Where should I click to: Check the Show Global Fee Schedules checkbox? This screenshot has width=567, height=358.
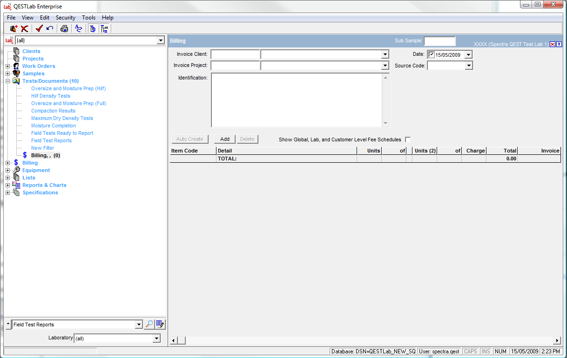point(408,139)
